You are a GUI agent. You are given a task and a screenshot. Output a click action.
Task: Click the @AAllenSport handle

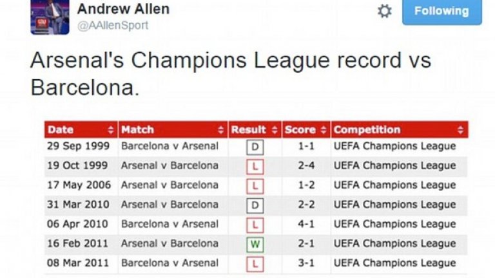point(113,25)
